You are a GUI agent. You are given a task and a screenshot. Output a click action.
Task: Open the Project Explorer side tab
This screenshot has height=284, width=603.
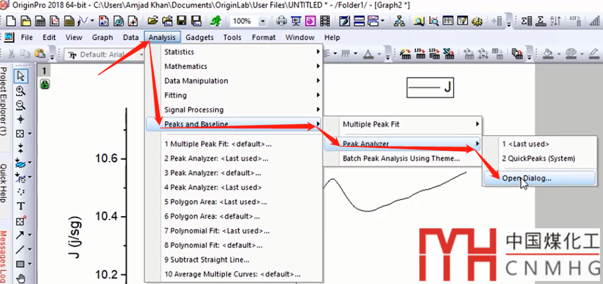point(4,101)
